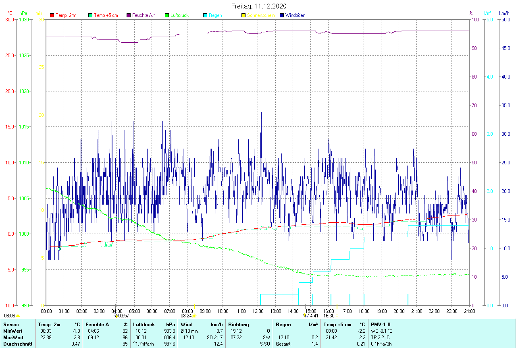
Task: Click the legend label Luftdruck
Action: coord(179,15)
